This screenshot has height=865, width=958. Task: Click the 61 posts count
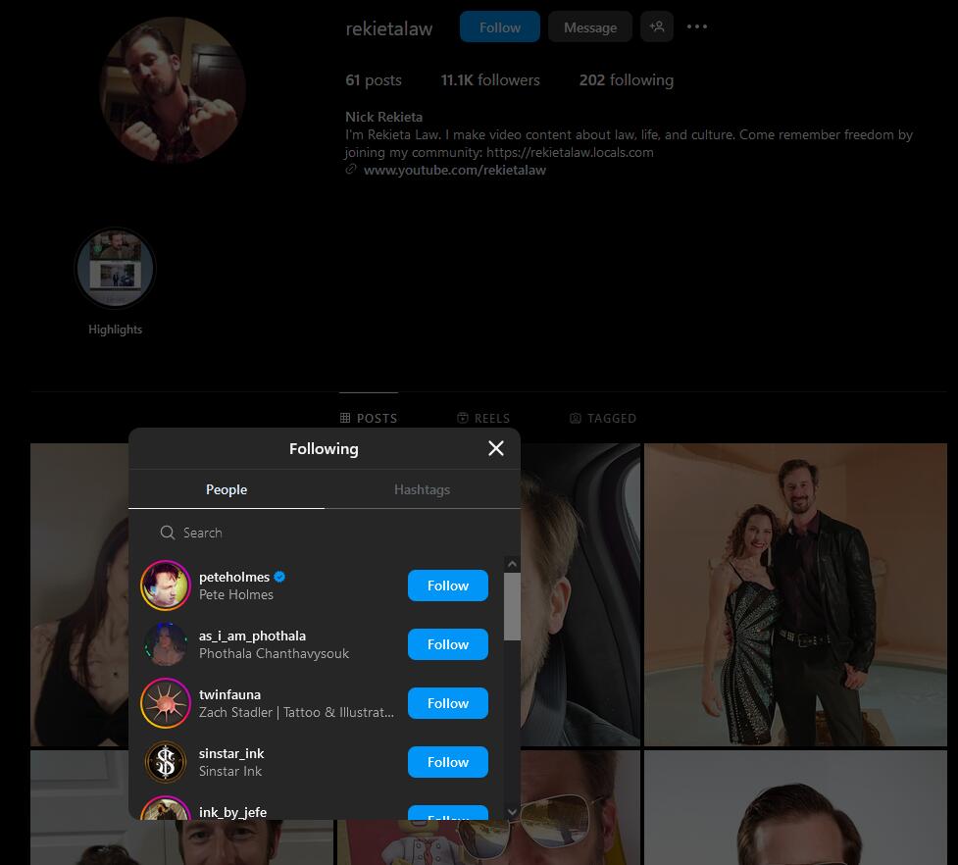pyautogui.click(x=374, y=80)
